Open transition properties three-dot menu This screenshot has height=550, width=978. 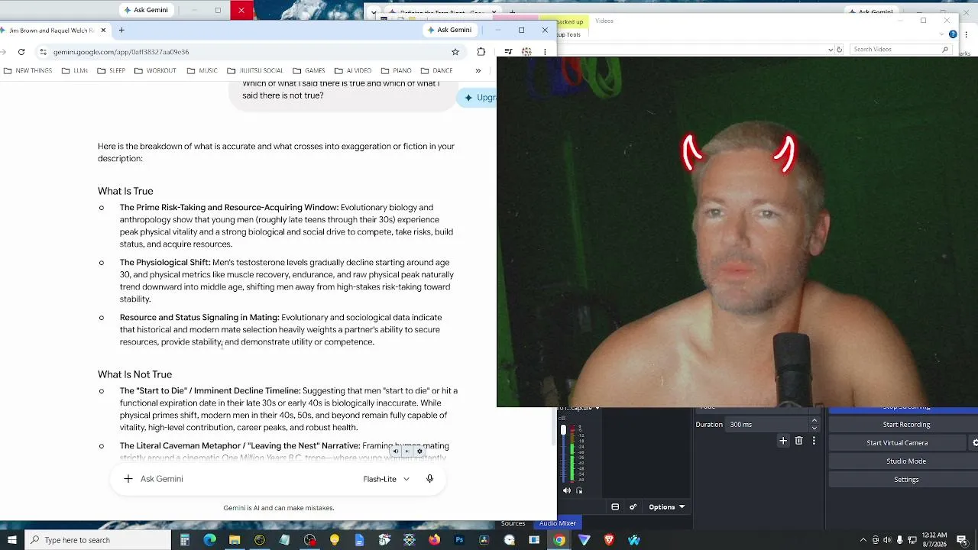click(814, 441)
